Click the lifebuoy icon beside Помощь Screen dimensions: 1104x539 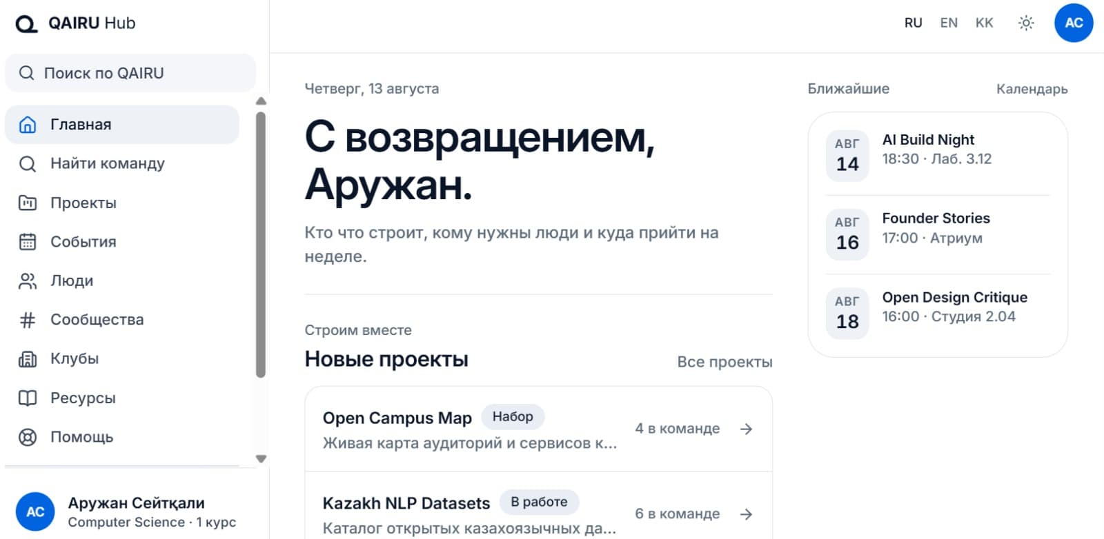(x=28, y=437)
